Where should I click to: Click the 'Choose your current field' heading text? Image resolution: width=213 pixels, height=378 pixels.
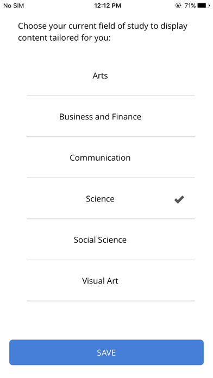pyautogui.click(x=103, y=31)
